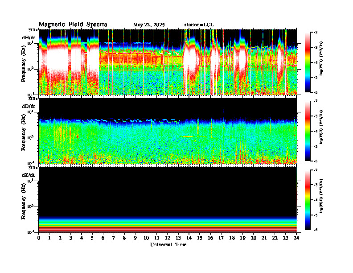353x273 pixels.
Task: Click the "-4" tick on the dD/dt color bar
Action: (316, 131)
